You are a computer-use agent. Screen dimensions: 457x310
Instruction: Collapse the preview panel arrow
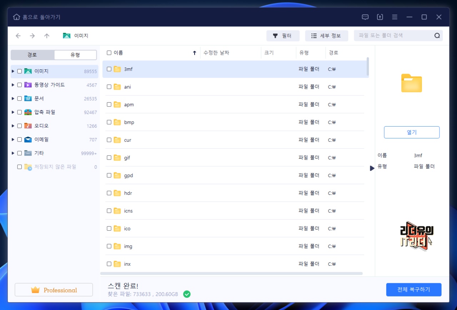point(372,168)
